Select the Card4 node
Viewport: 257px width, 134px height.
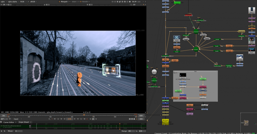tap(217, 46)
